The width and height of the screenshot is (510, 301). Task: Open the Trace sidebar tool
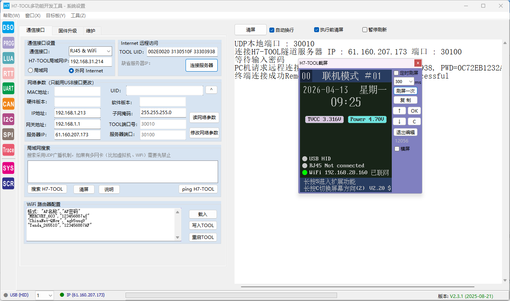tap(8, 150)
